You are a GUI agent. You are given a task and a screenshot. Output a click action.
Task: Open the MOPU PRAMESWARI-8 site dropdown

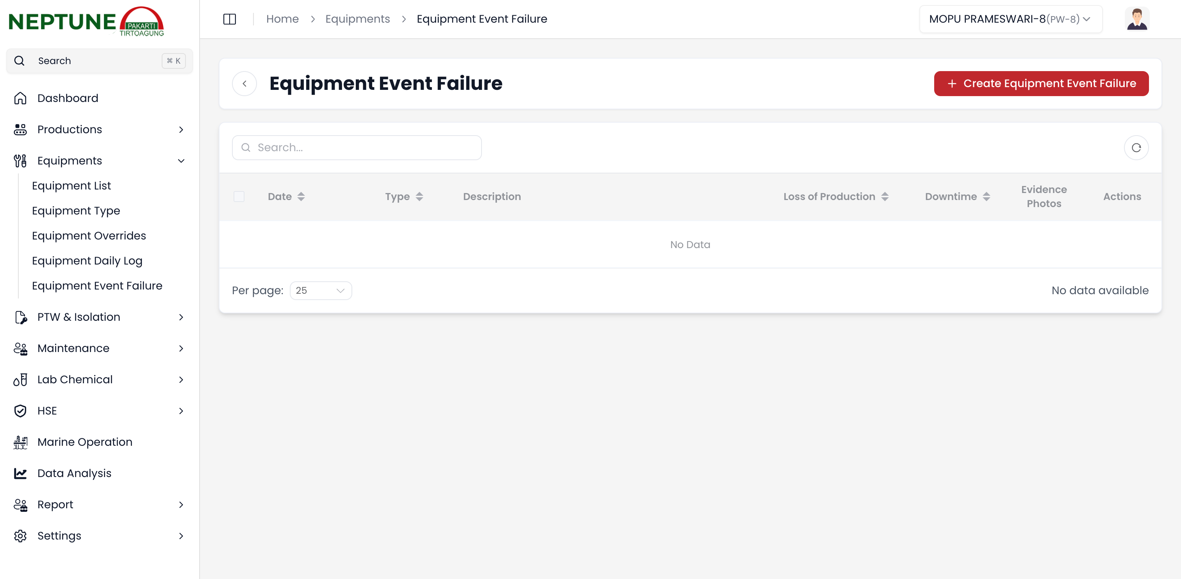coord(1010,19)
